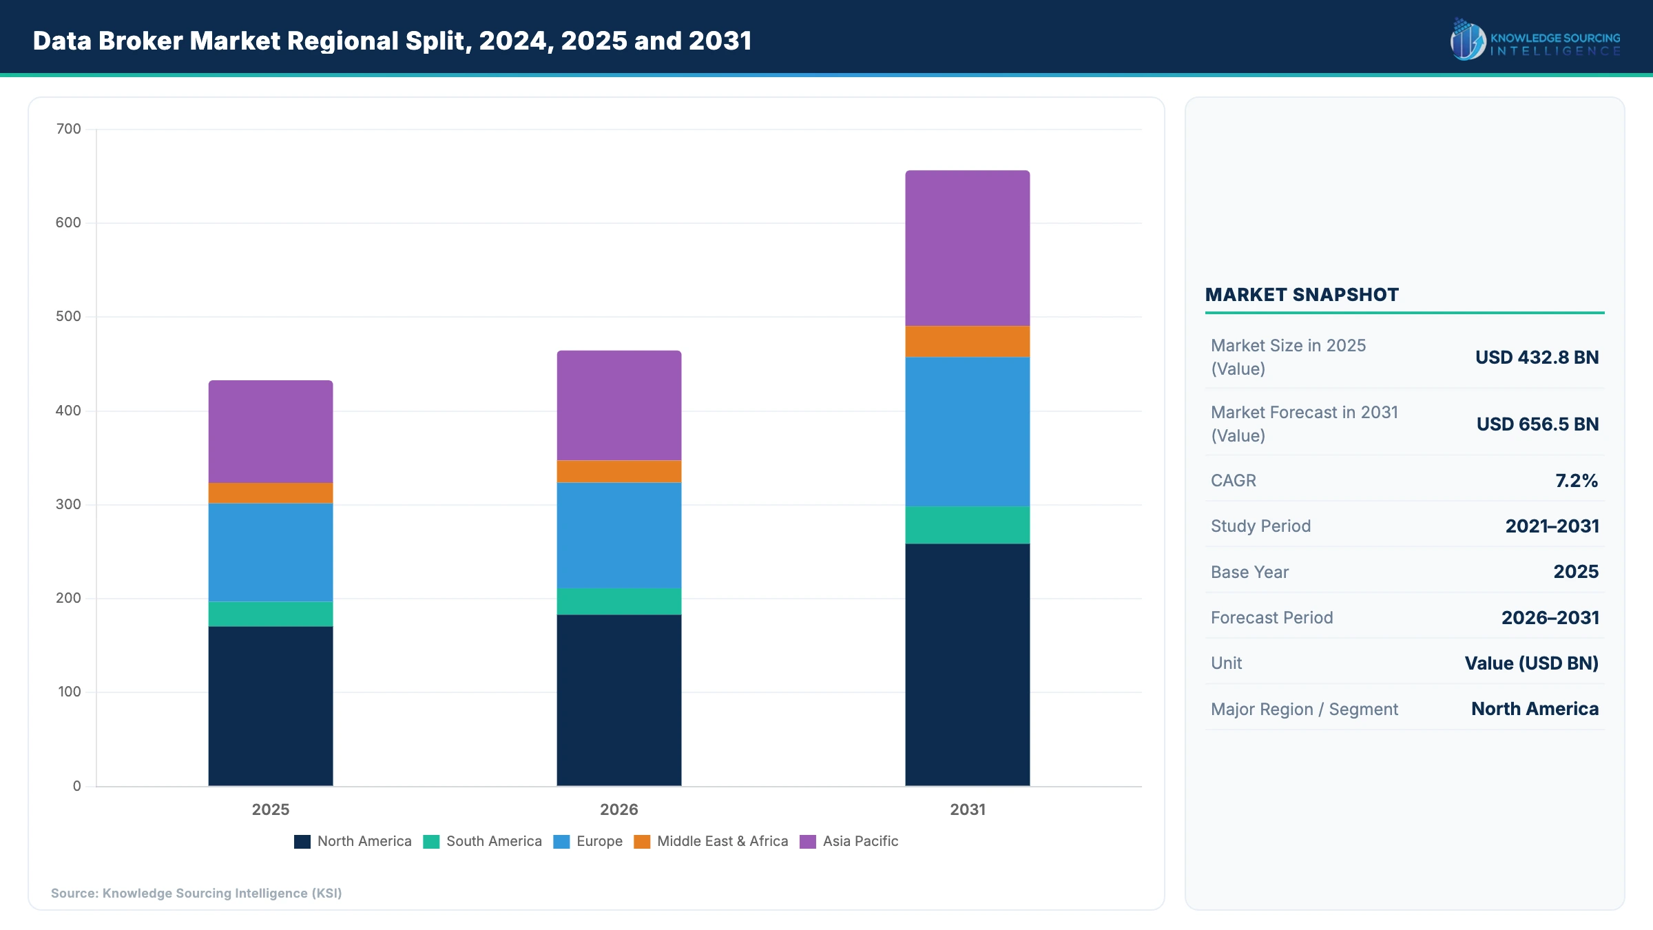1653x930 pixels.
Task: Click the 2031 stacked bar
Action: point(967,482)
